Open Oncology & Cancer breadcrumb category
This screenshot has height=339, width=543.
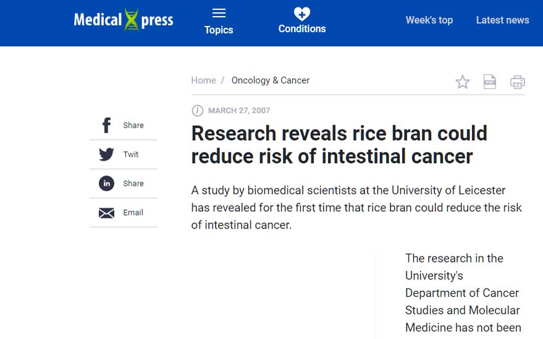[x=270, y=80]
